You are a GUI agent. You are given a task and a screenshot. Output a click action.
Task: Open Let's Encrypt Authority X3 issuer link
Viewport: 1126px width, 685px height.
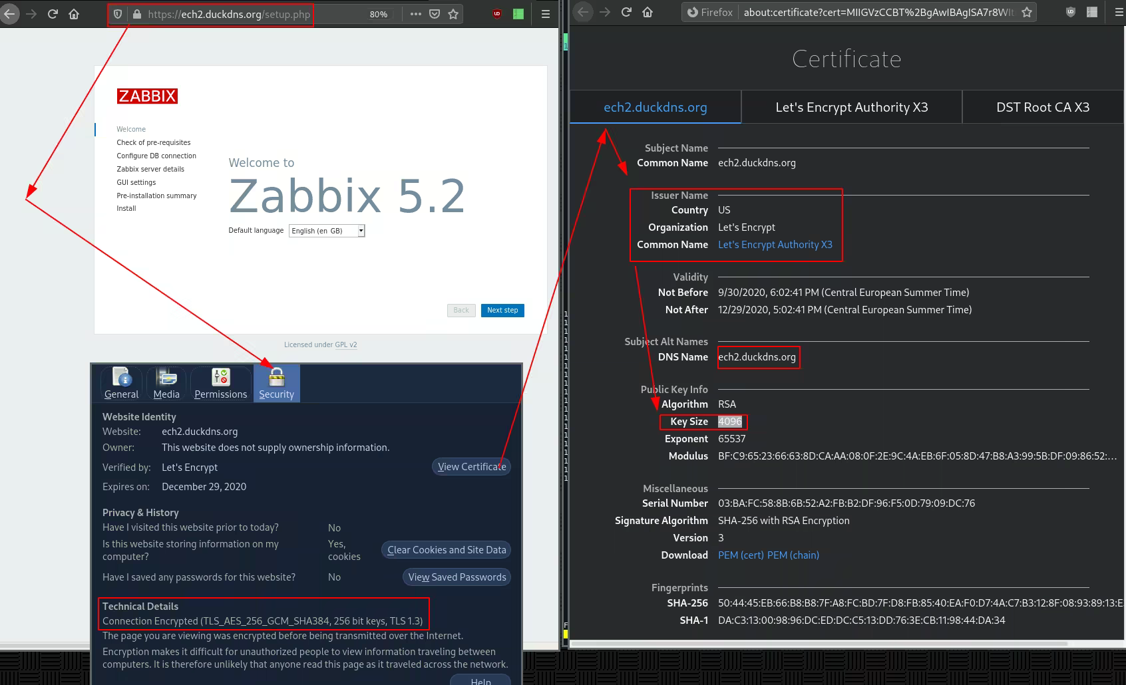[x=775, y=245]
